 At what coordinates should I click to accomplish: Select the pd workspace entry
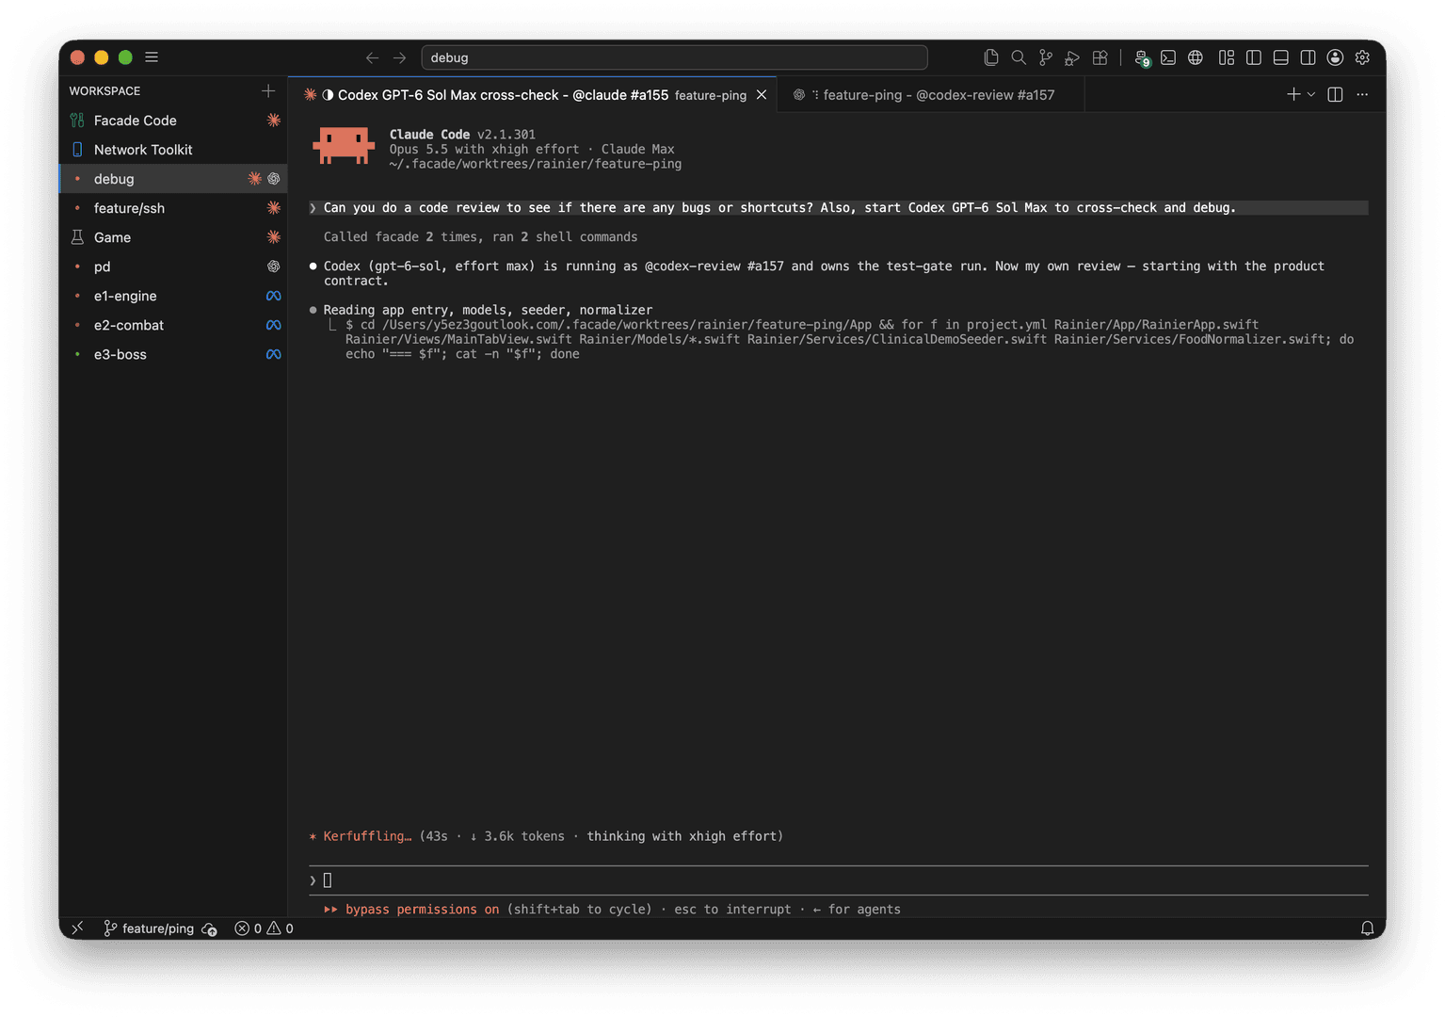[173, 266]
